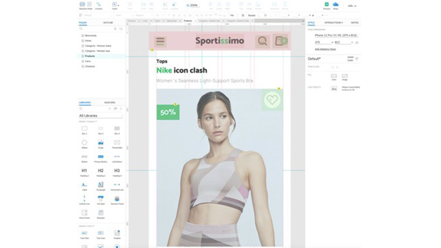441x248 pixels.
Task: Select the H3 Heading 3 widget
Action: coord(117,172)
